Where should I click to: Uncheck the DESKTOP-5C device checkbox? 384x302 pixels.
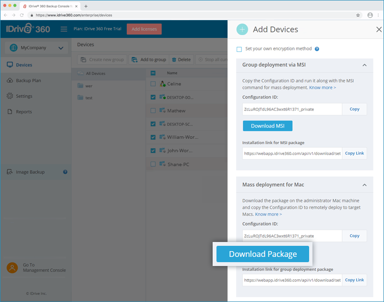pyautogui.click(x=153, y=124)
